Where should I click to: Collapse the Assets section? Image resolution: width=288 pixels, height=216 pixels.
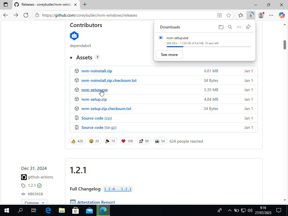(x=71, y=57)
